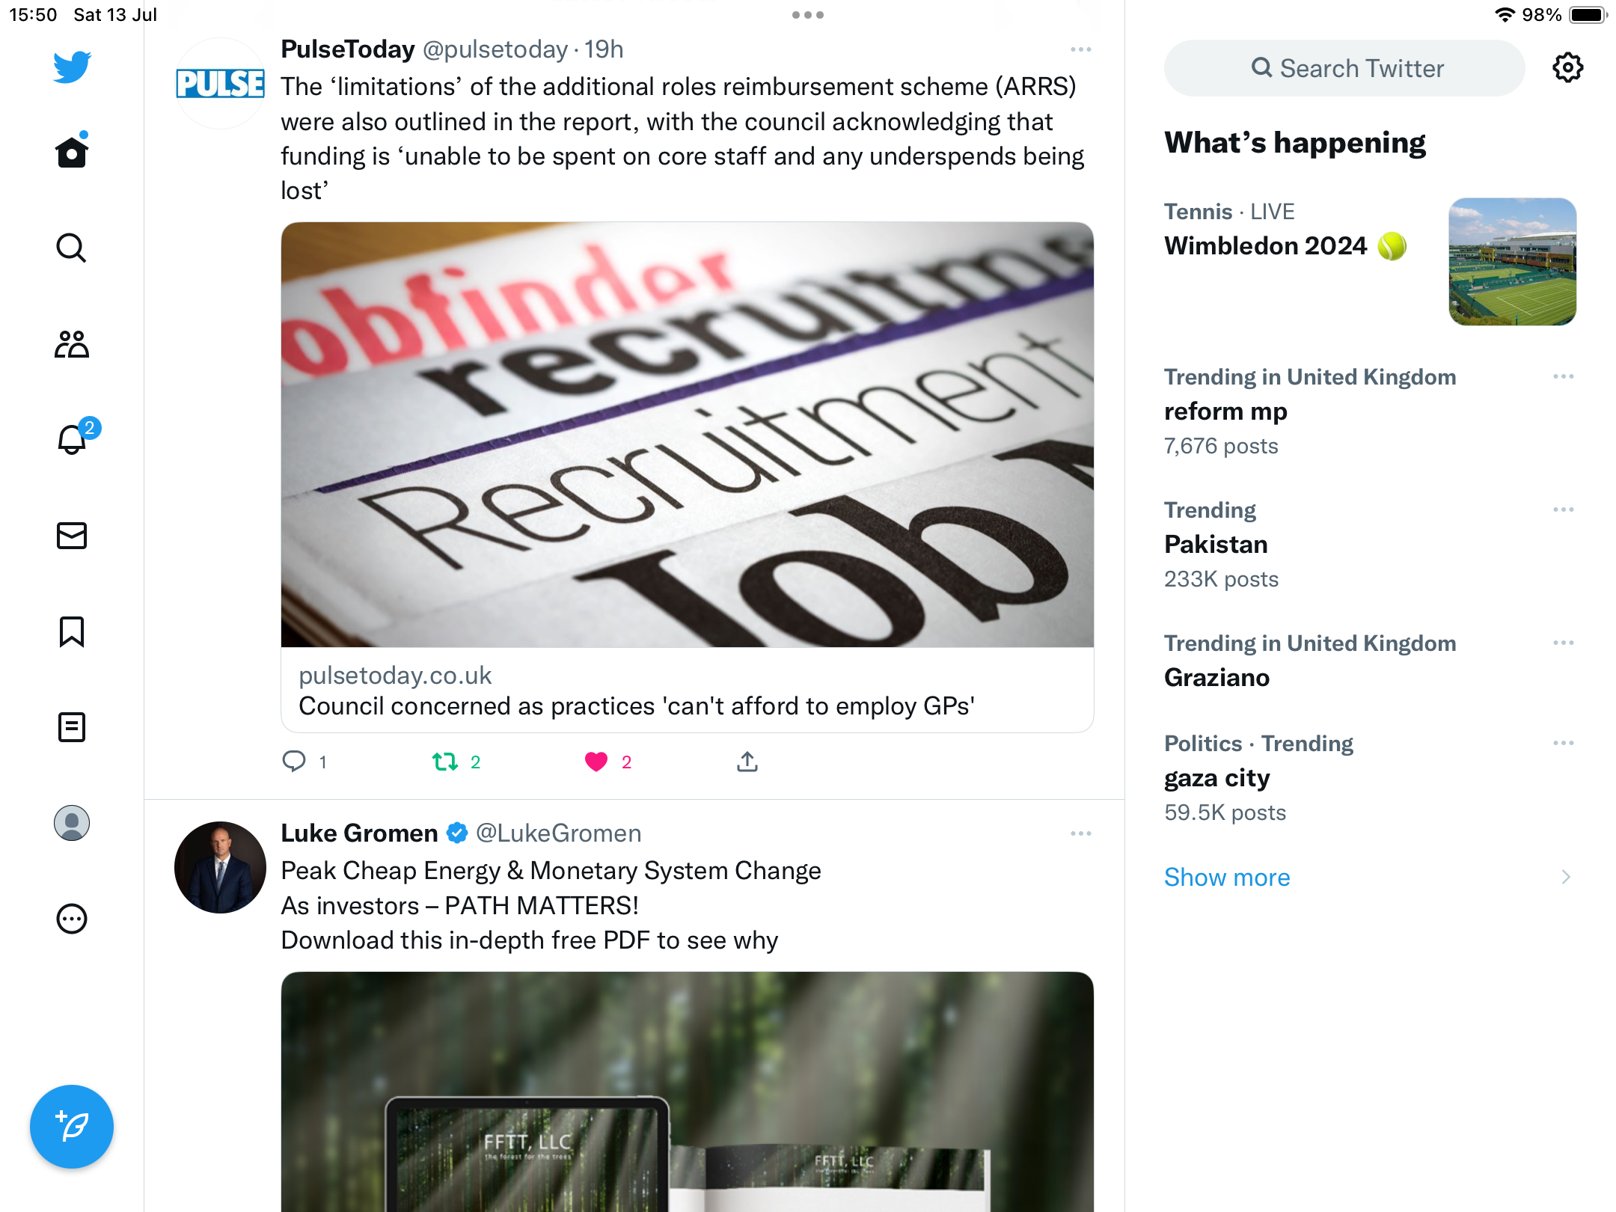The image size is (1616, 1212).
Task: Open Wimbledon 2024 thumbnail image
Action: [x=1512, y=262]
